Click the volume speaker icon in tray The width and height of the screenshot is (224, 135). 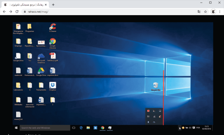[x=190, y=128]
